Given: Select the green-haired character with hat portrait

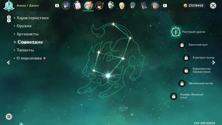Looking at the screenshot, I should pos(110,6).
